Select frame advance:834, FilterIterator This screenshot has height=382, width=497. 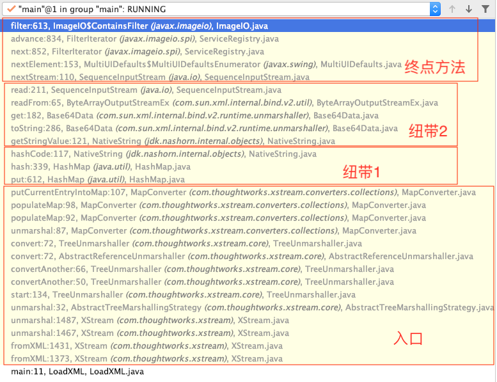248,38
